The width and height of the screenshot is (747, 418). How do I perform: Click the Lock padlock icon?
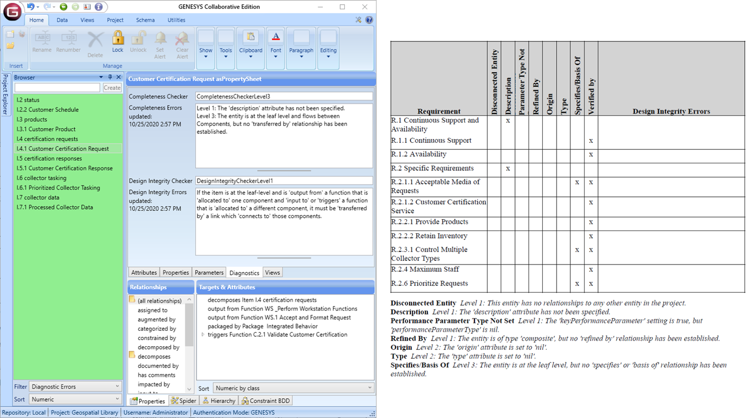coord(117,39)
